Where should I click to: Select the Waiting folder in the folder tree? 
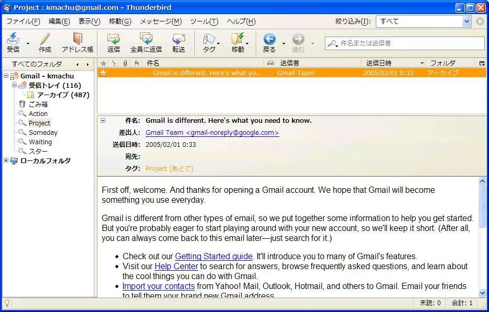(x=40, y=142)
